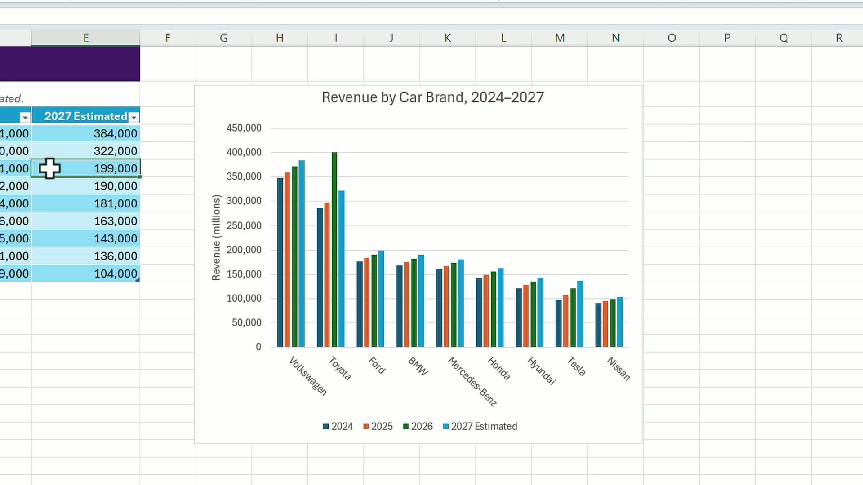863x485 pixels.
Task: Click the table resize handle below 104,000
Action: [x=138, y=280]
